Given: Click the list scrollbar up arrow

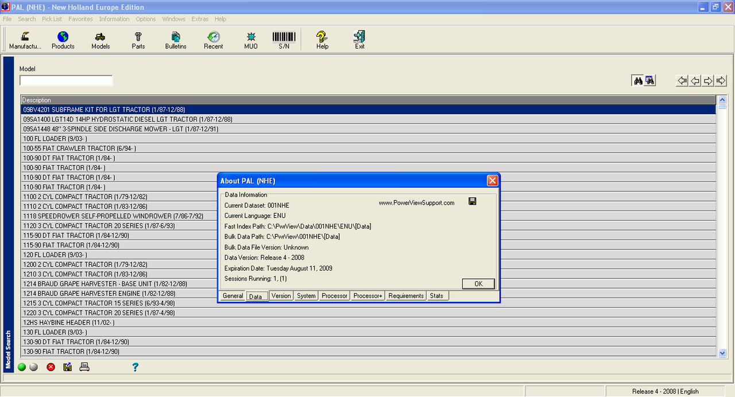Looking at the screenshot, I should click(x=722, y=100).
